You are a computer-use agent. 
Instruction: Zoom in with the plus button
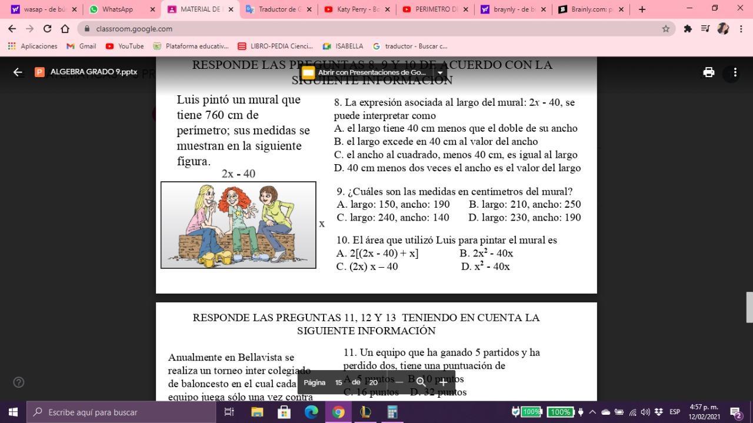[x=443, y=382]
